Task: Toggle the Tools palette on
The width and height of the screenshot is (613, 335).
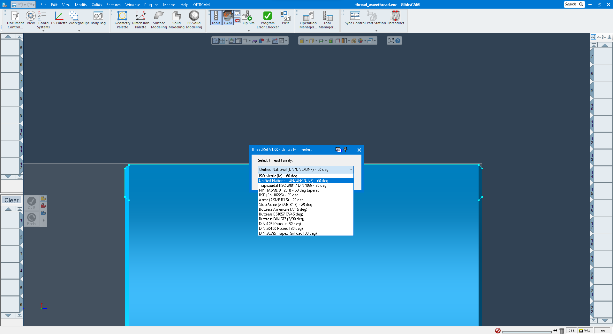Action: click(216, 18)
